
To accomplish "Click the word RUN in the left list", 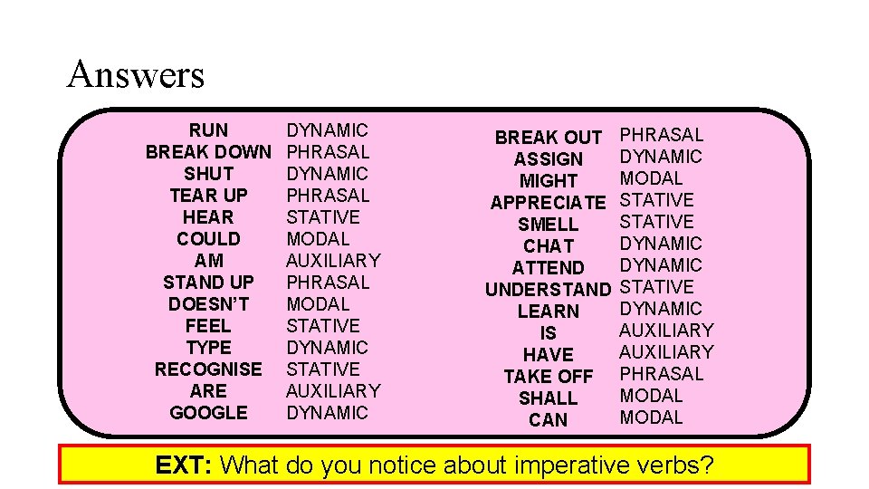I will point(209,130).
